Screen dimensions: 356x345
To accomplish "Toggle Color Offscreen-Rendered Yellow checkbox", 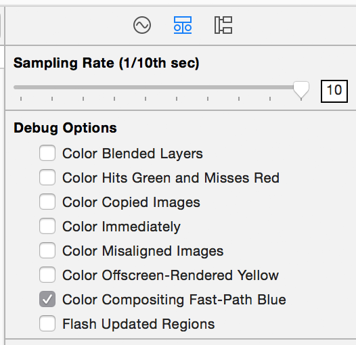I will (47, 275).
